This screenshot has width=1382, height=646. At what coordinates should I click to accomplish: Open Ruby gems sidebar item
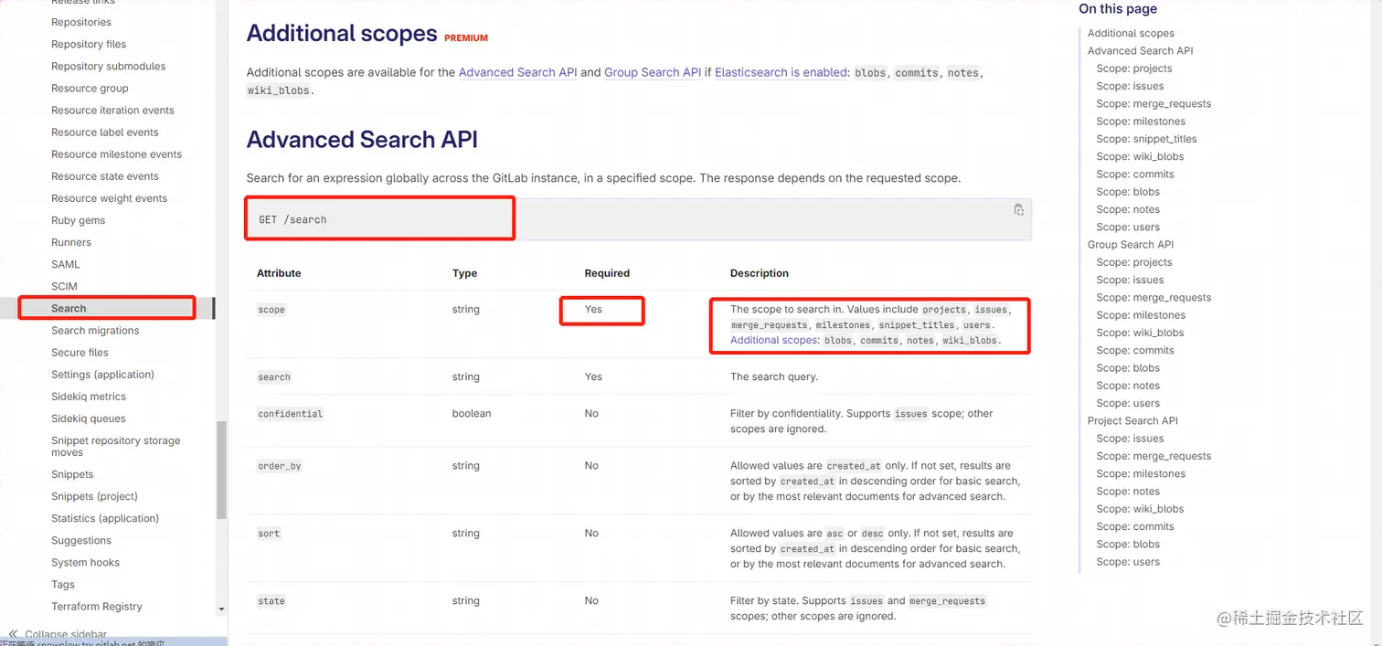pos(79,220)
